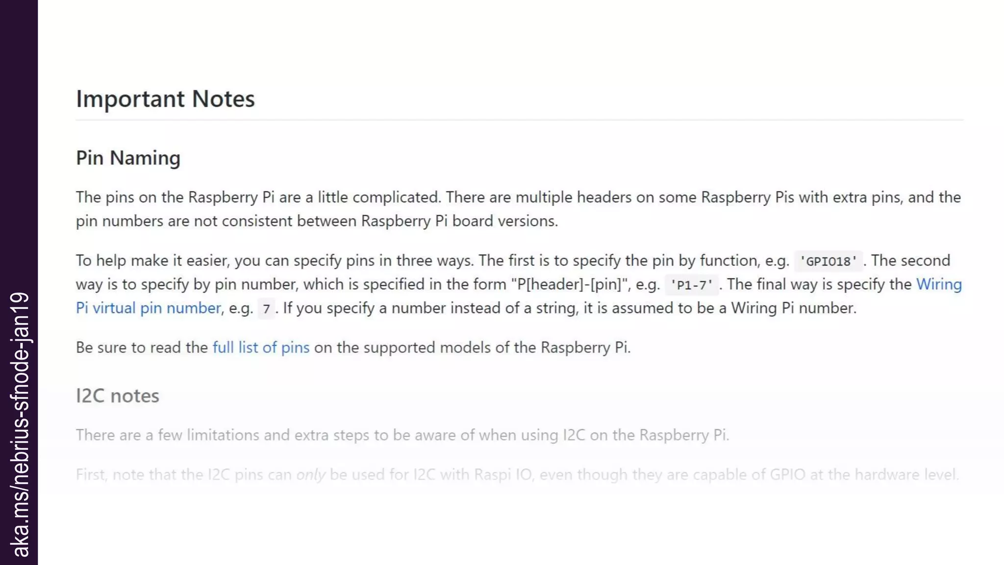
Task: Click the italic word "only"
Action: (311, 475)
